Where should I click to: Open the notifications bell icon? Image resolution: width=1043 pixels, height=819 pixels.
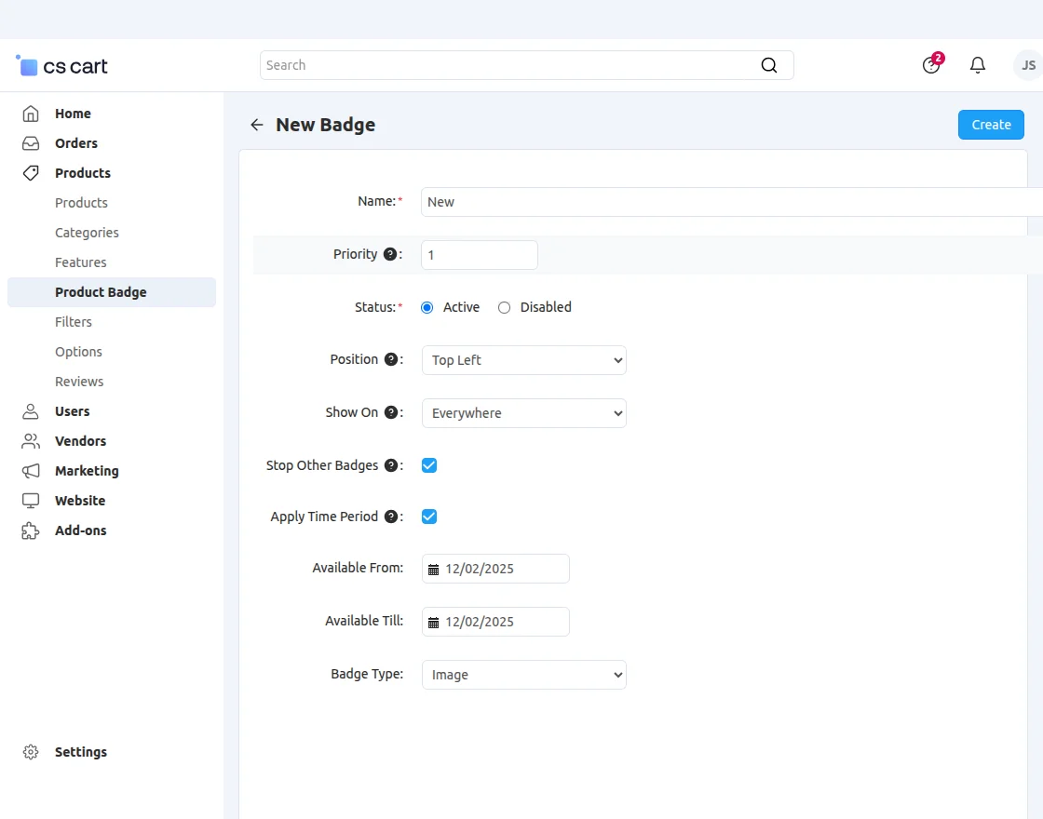[x=978, y=65]
